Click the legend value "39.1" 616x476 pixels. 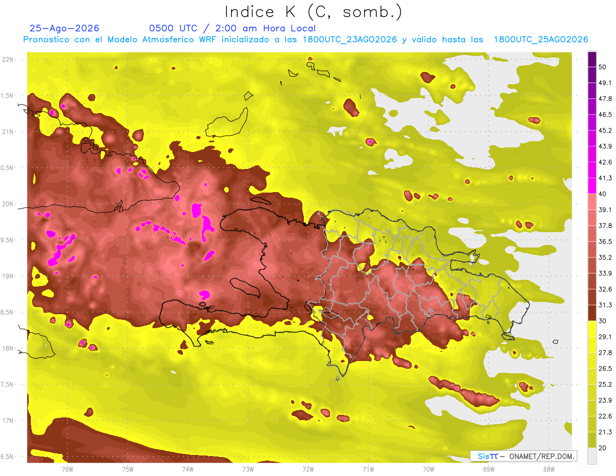click(605, 210)
